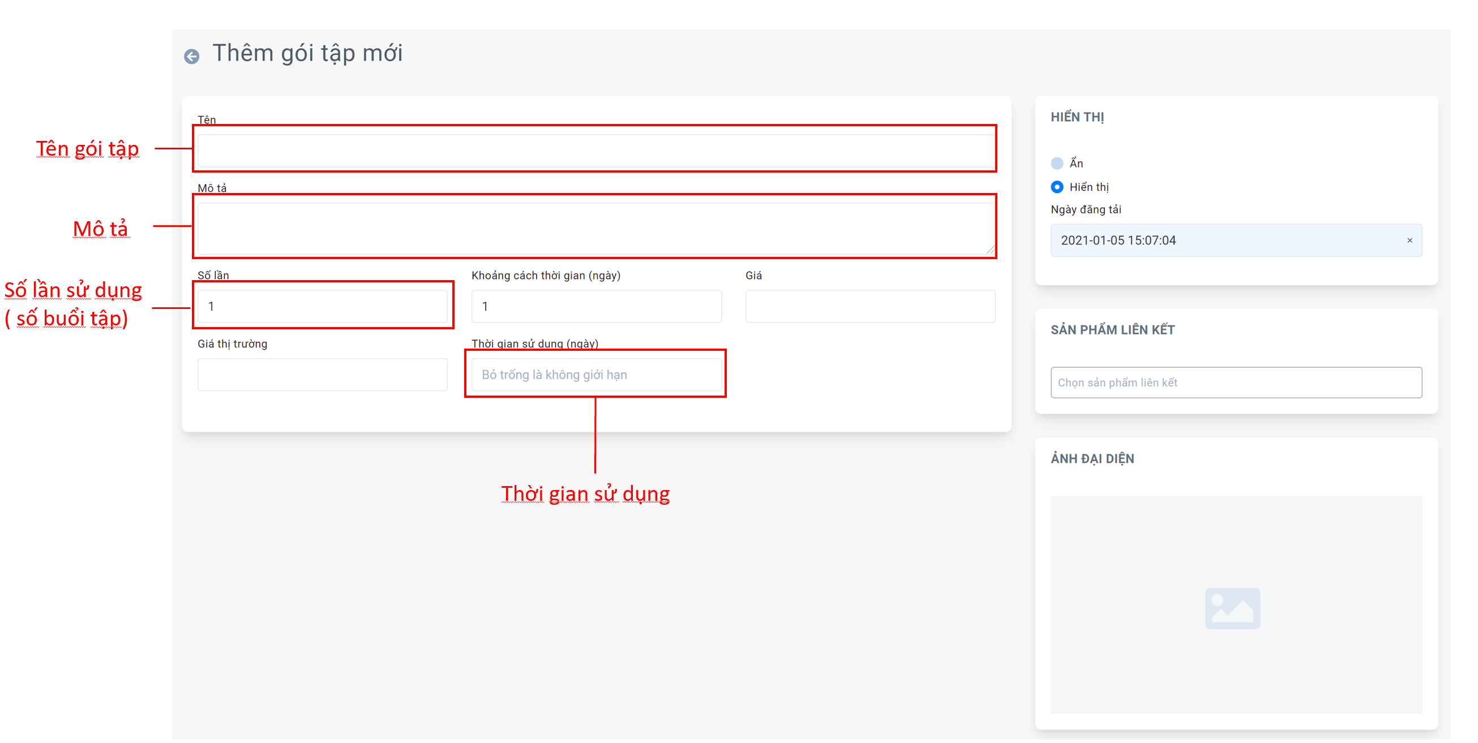Click the HIỂN THỊ section heading

tap(1077, 117)
